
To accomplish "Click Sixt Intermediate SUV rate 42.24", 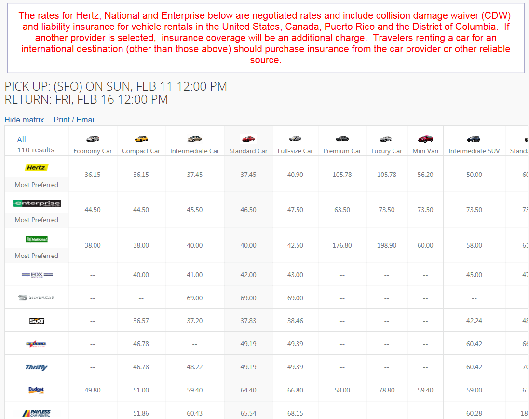I will point(474,321).
